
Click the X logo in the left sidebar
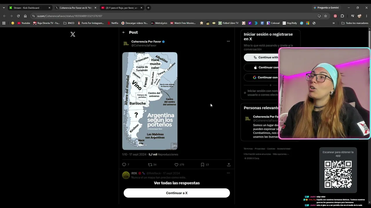pyautogui.click(x=73, y=34)
